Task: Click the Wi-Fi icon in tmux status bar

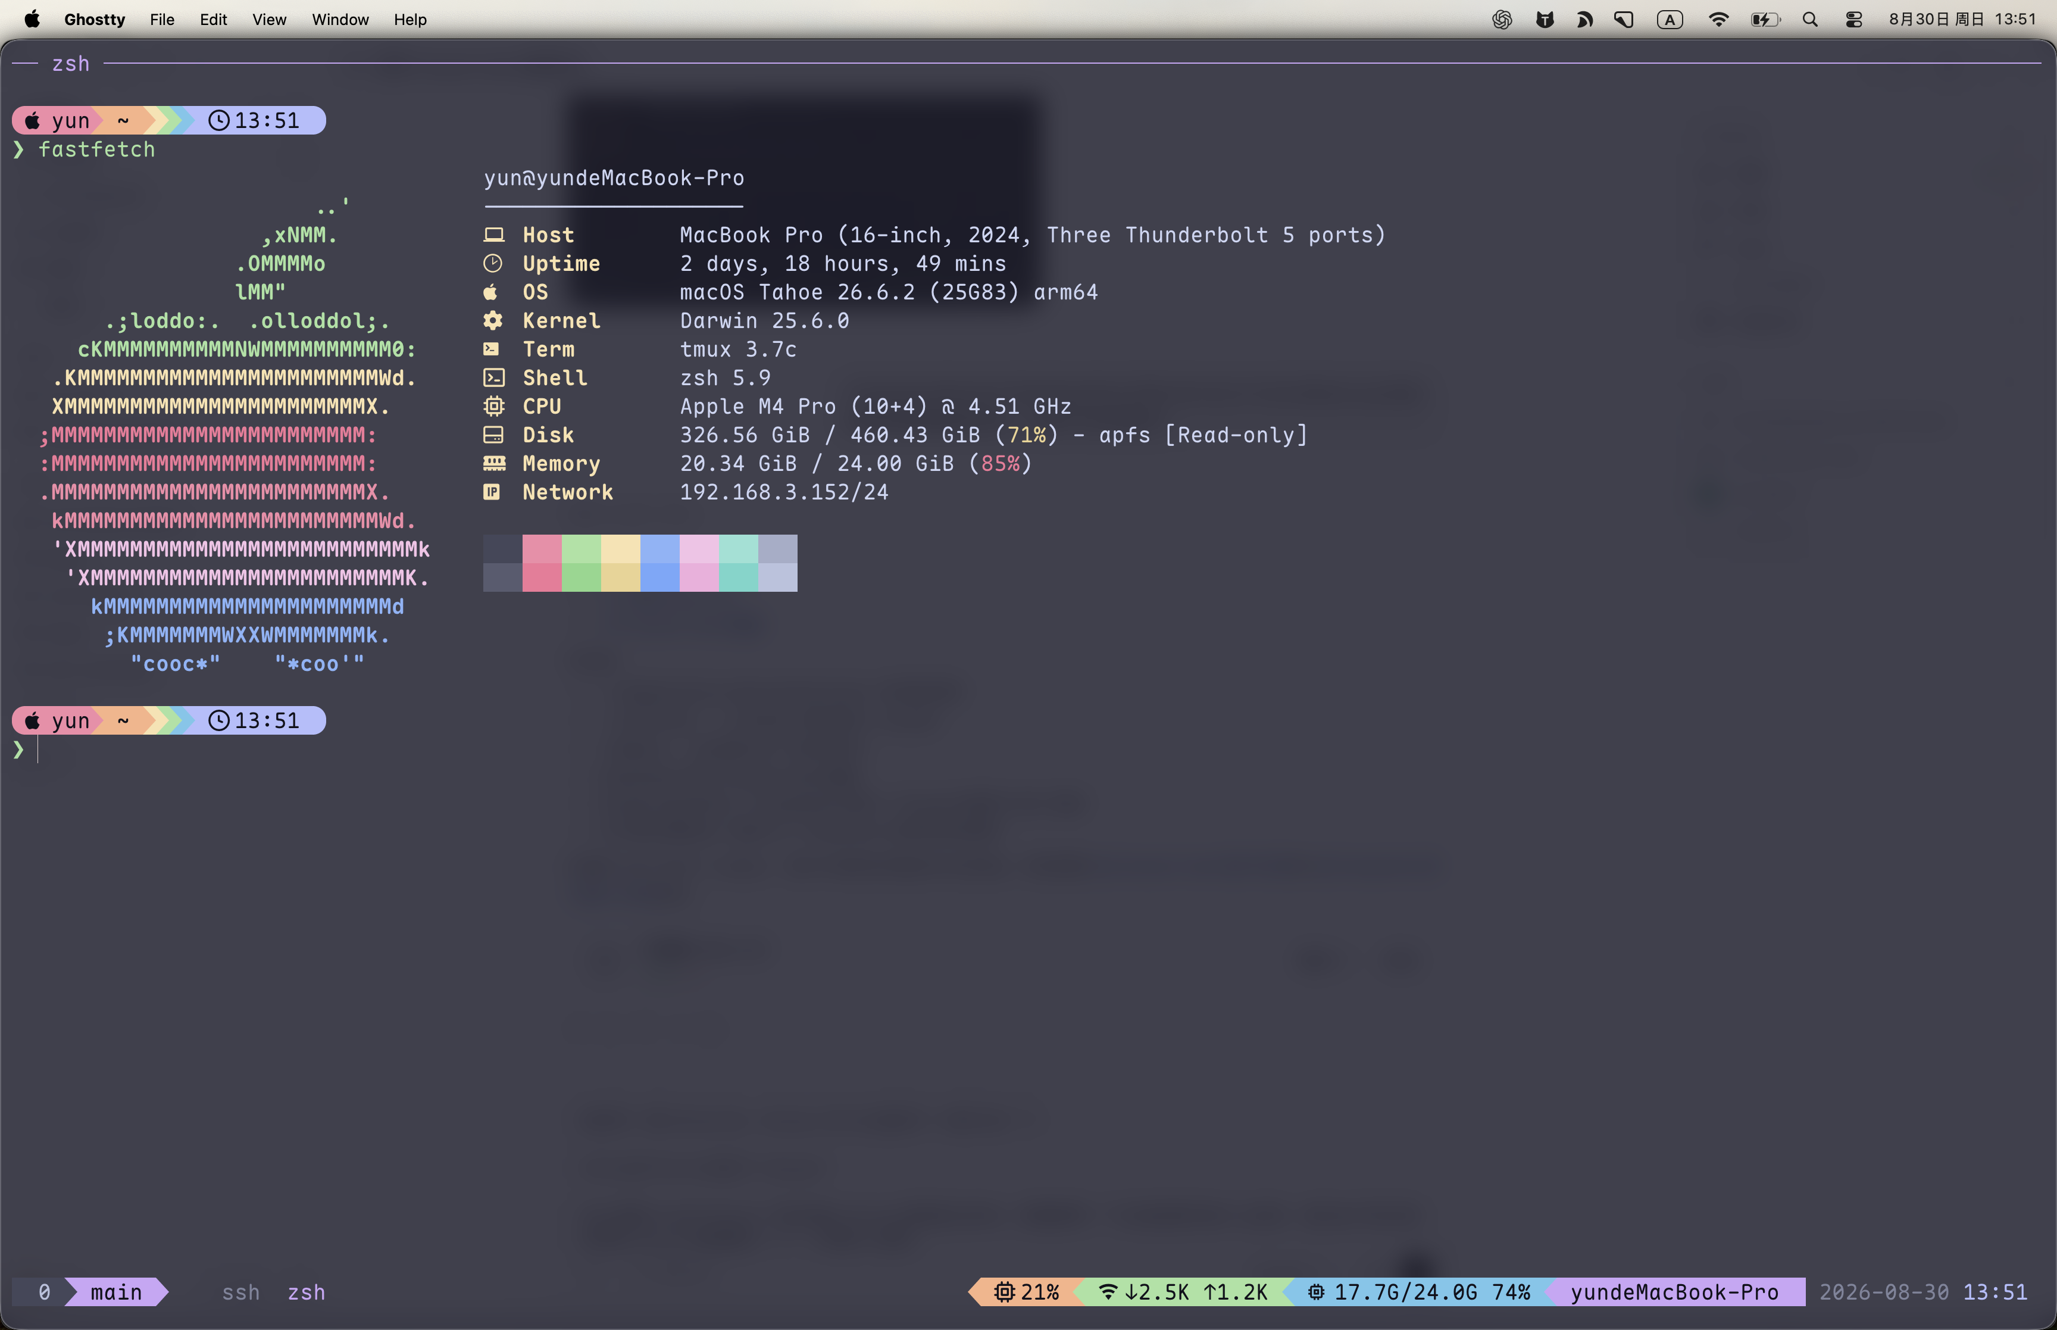Action: 1108,1292
